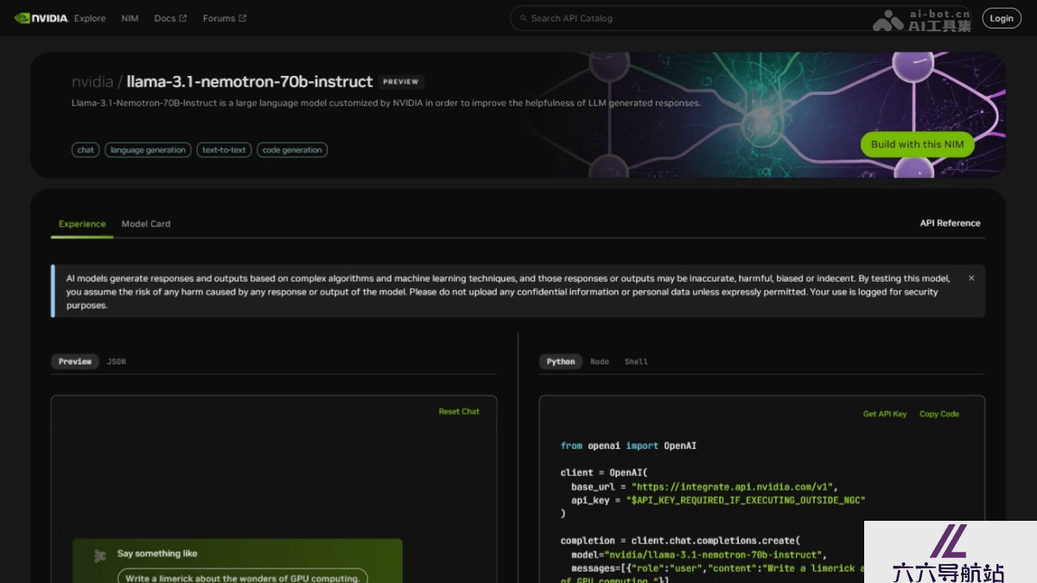Screen dimensions: 1037x583
Task: Open the Explore page
Action: [90, 18]
